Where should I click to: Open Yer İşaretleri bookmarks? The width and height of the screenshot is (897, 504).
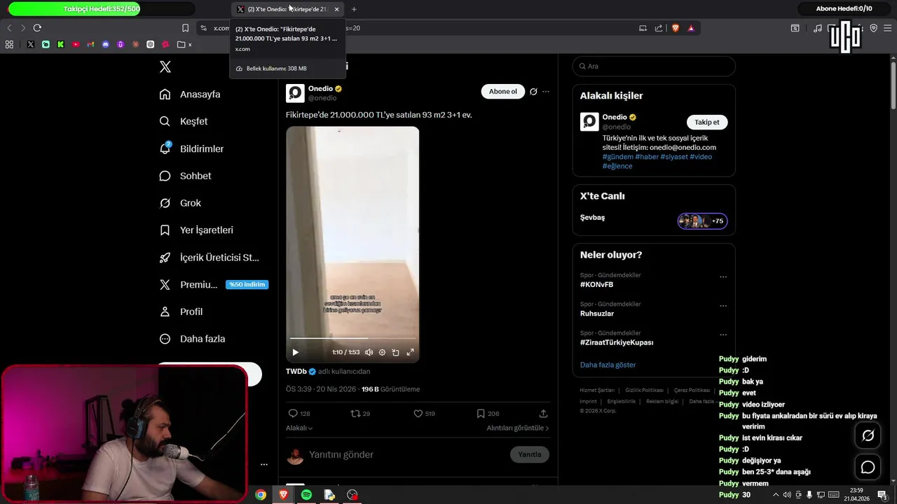tap(196, 230)
